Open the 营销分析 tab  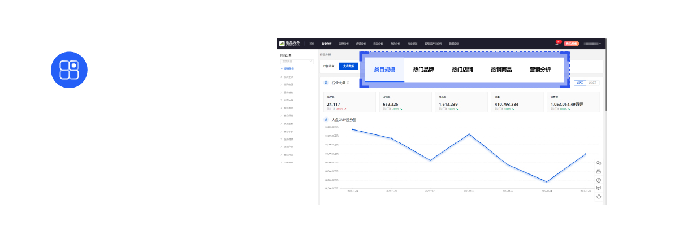tap(540, 70)
